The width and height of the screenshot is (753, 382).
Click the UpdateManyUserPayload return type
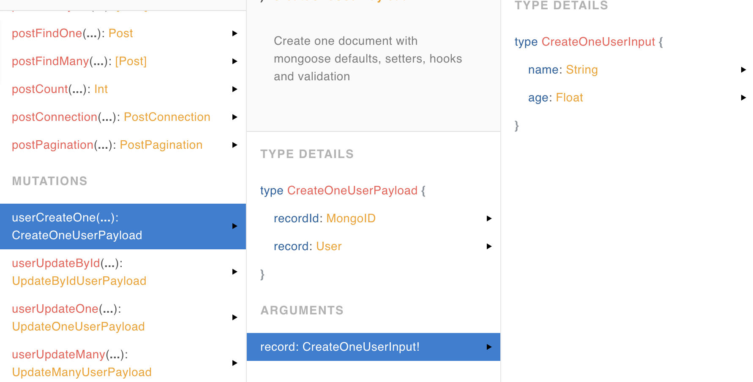pyautogui.click(x=82, y=372)
